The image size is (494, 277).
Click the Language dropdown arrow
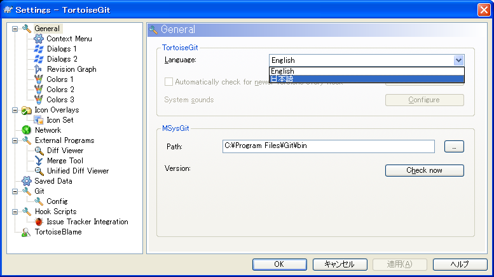458,60
